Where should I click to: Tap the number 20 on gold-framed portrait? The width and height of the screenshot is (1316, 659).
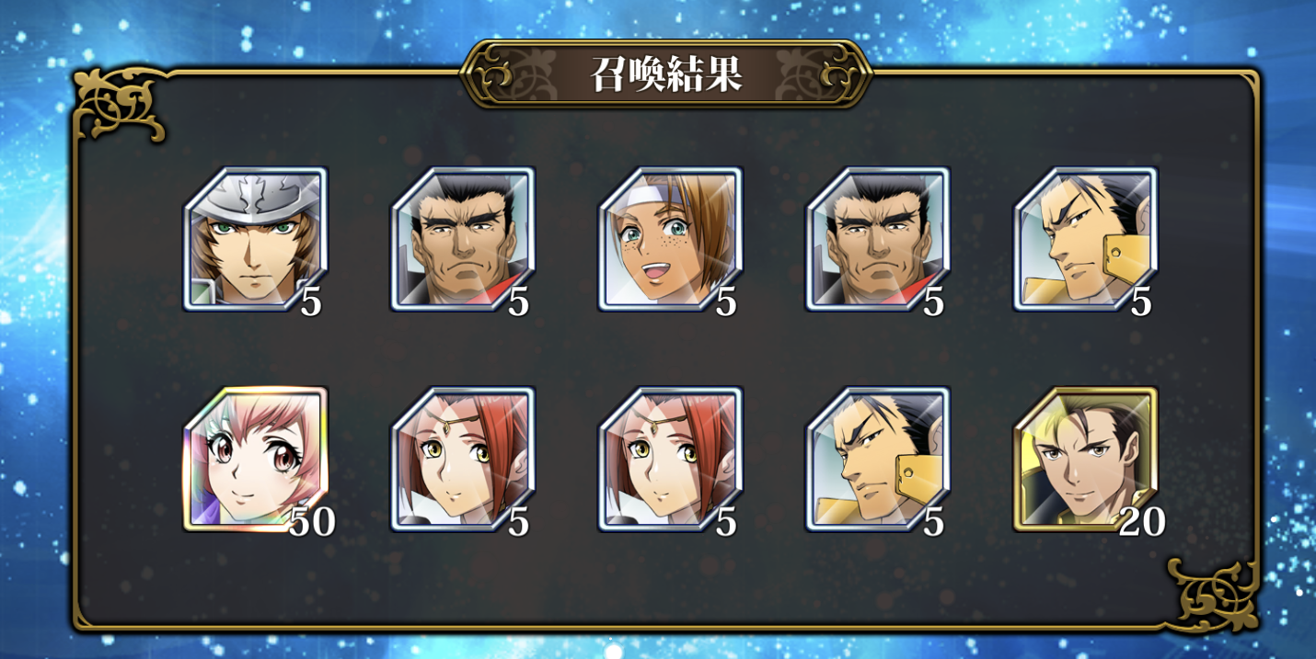coord(1142,522)
